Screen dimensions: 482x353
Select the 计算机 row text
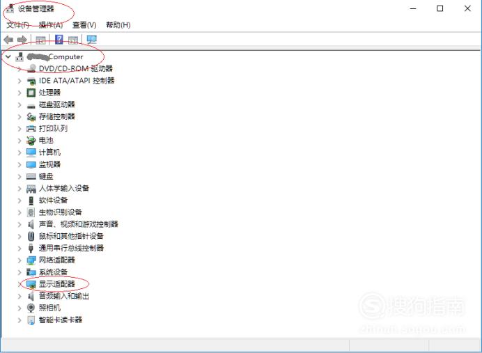click(49, 152)
